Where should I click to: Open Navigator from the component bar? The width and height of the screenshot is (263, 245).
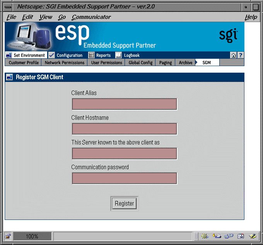(x=205, y=236)
